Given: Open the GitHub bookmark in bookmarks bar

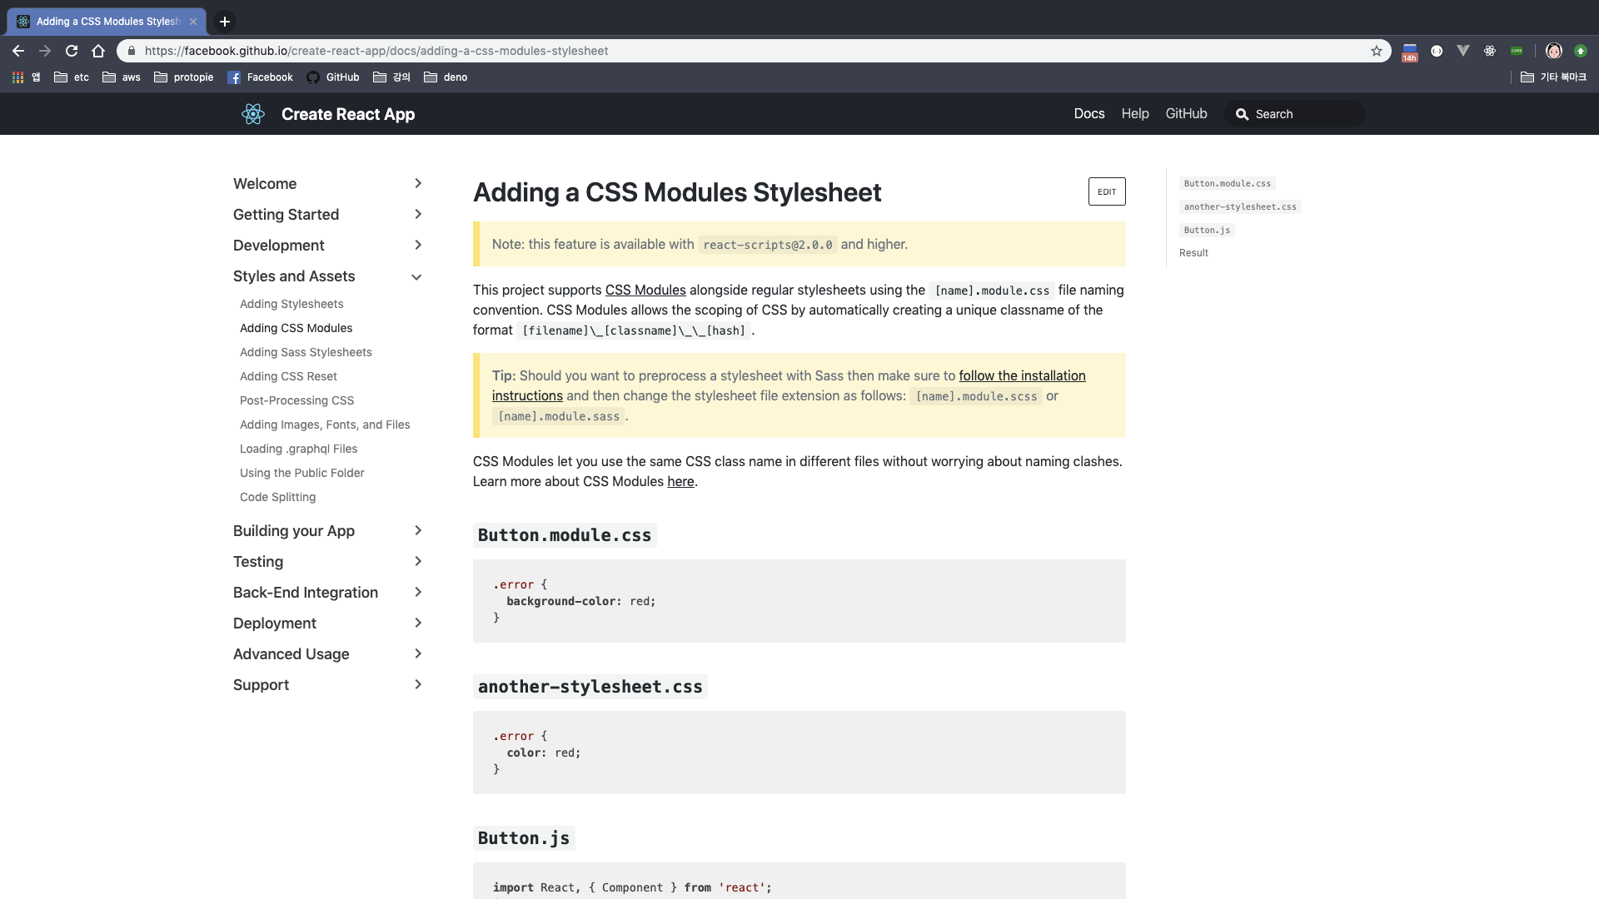Looking at the screenshot, I should [333, 77].
